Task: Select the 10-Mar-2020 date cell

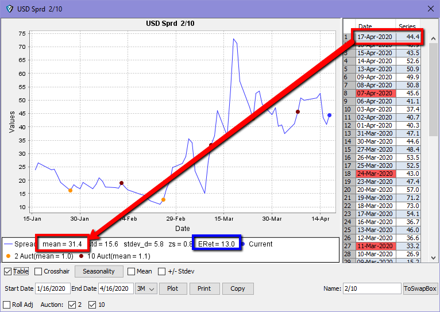Action: (376, 254)
